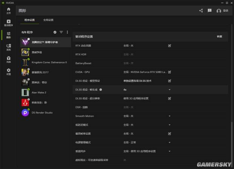Select the Black Myth Wukong program row
The image size is (234, 169).
[x=46, y=82]
